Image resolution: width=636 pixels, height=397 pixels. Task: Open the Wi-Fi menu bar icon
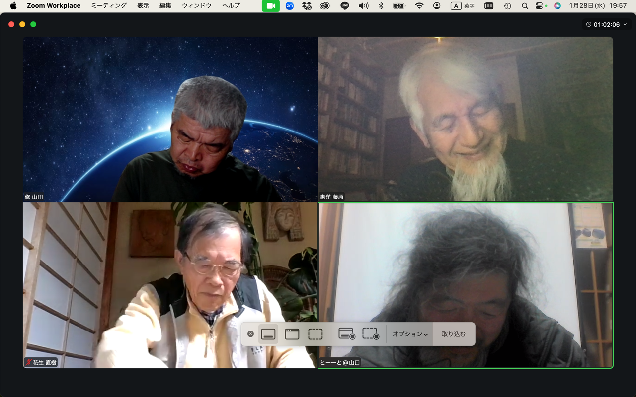pos(419,6)
